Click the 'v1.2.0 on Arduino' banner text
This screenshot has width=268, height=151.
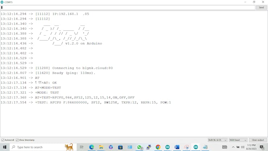point(84,43)
